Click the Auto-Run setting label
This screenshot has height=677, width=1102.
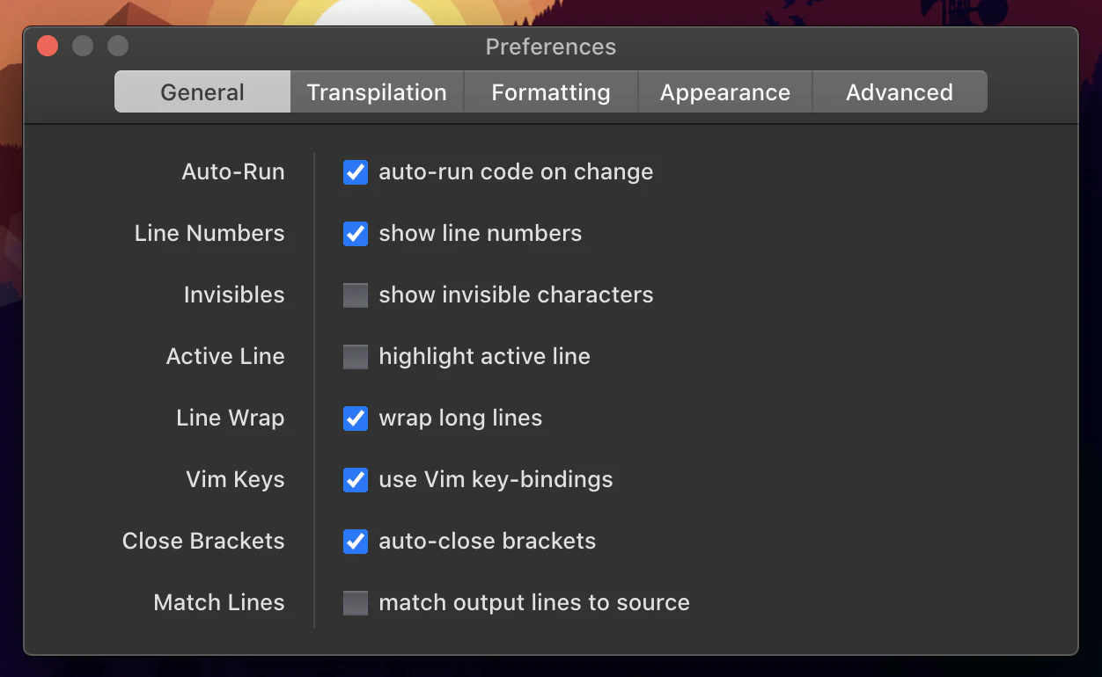coord(233,171)
